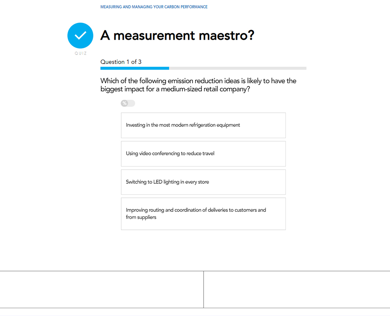Open Measuring and Managing Your Carbon Performance link
This screenshot has width=390, height=316.
[x=154, y=7]
